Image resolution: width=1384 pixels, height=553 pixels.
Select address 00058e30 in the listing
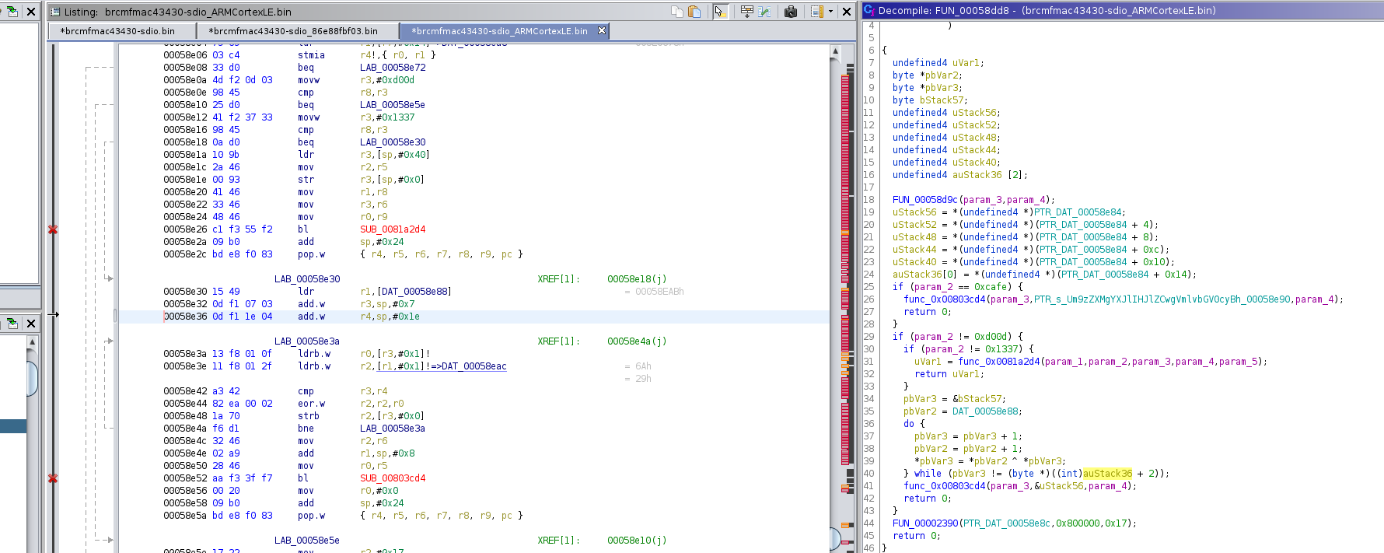tap(185, 292)
